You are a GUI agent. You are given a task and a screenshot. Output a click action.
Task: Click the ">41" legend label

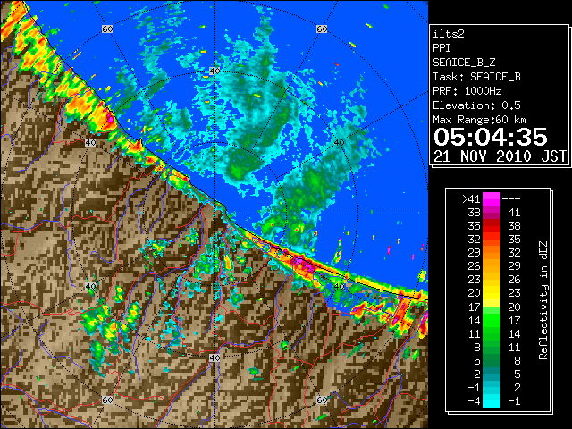coord(471,198)
